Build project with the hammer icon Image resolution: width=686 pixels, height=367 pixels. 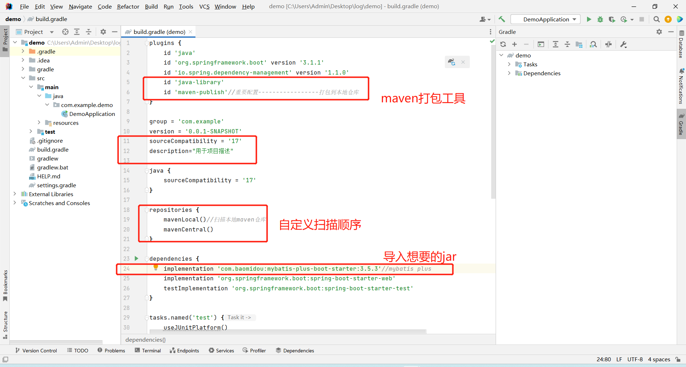tap(502, 19)
